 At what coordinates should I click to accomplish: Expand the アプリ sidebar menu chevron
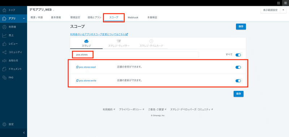pos(24,18)
